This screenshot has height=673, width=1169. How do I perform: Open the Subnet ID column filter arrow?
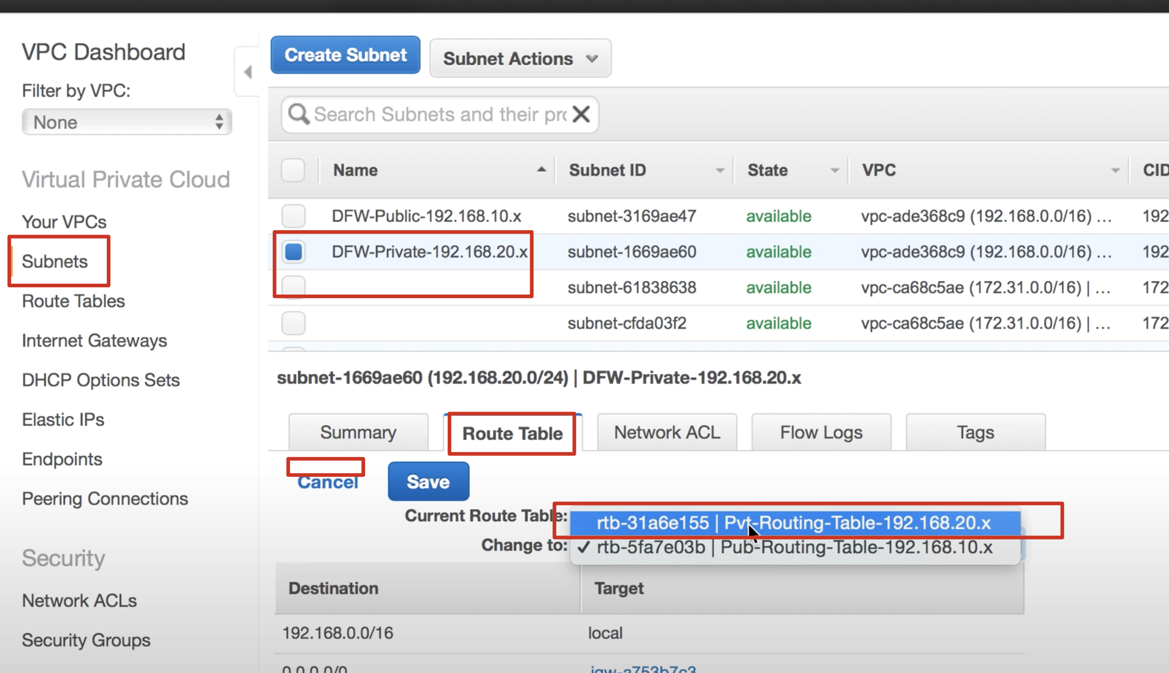coord(719,171)
